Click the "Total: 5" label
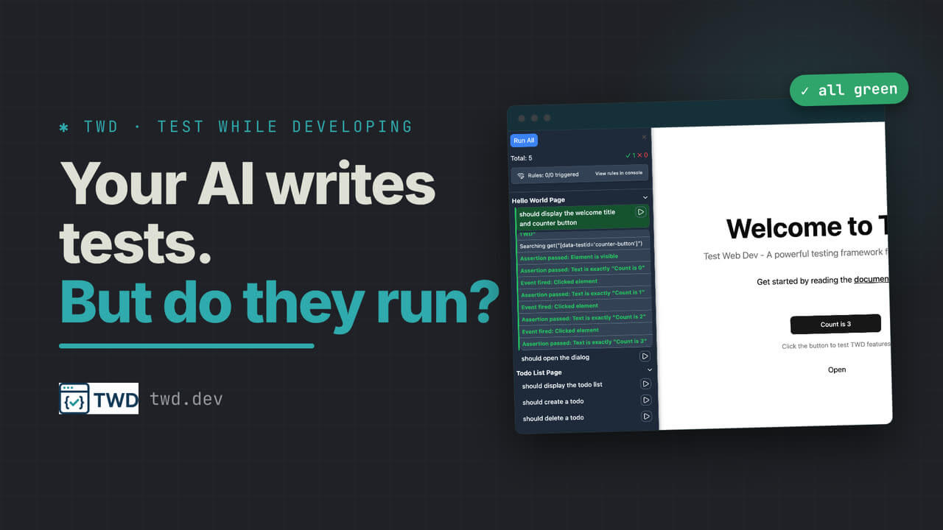Image resolution: width=943 pixels, height=530 pixels. click(521, 158)
